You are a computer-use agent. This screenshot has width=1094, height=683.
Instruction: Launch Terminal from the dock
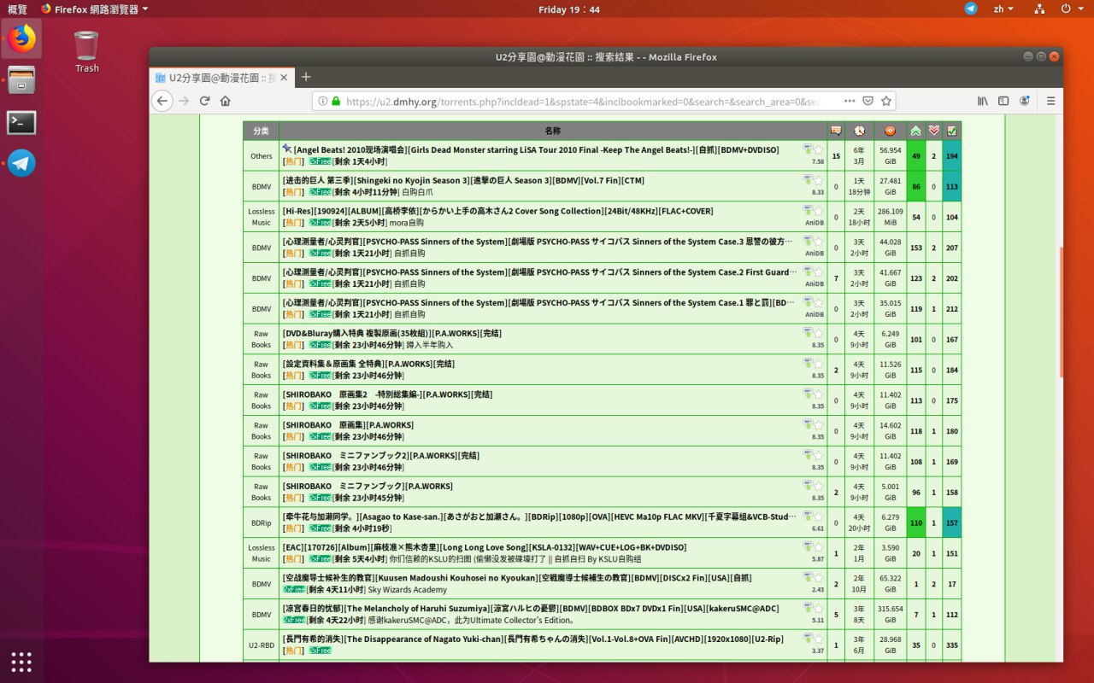click(x=21, y=123)
